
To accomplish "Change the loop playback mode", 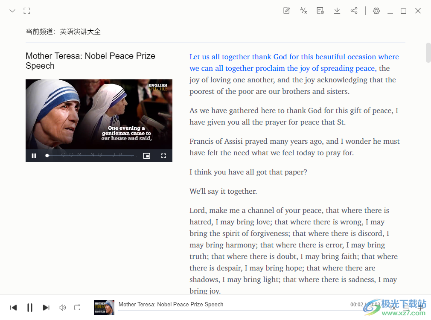I will [77, 307].
